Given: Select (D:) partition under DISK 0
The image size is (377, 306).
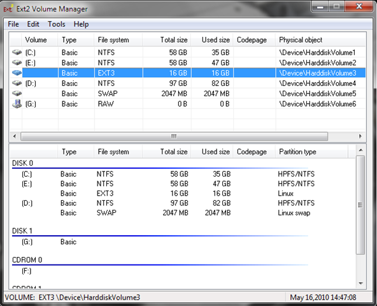Looking at the screenshot, I should [27, 203].
